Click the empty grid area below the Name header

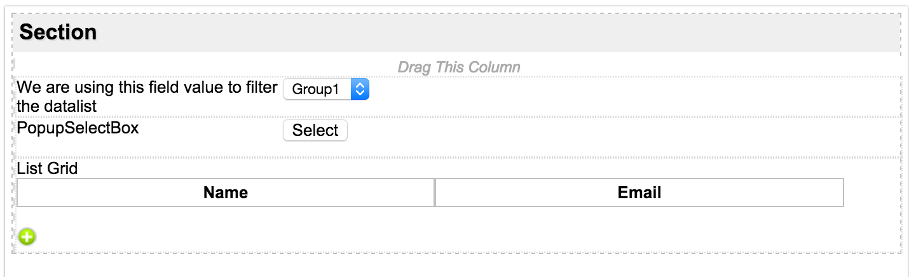click(x=226, y=217)
